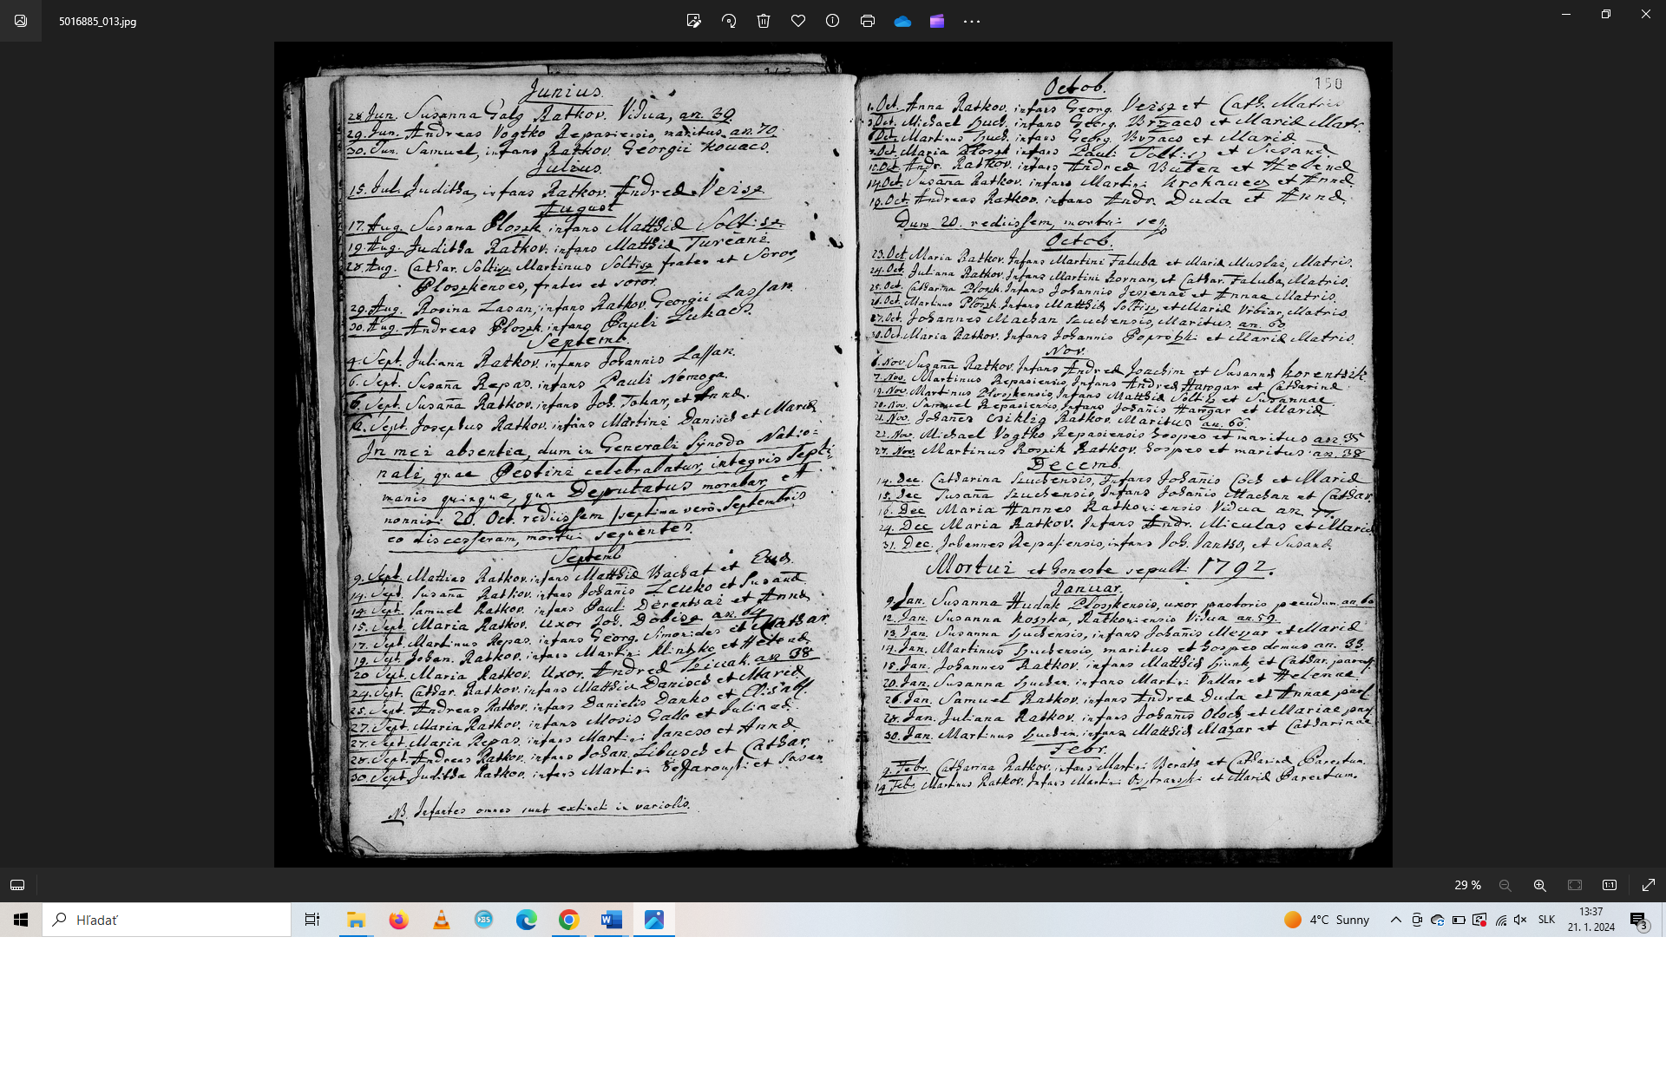Viewport: 1666px width, 1068px height.
Task: Click zoom in magnifier
Action: pyautogui.click(x=1540, y=885)
